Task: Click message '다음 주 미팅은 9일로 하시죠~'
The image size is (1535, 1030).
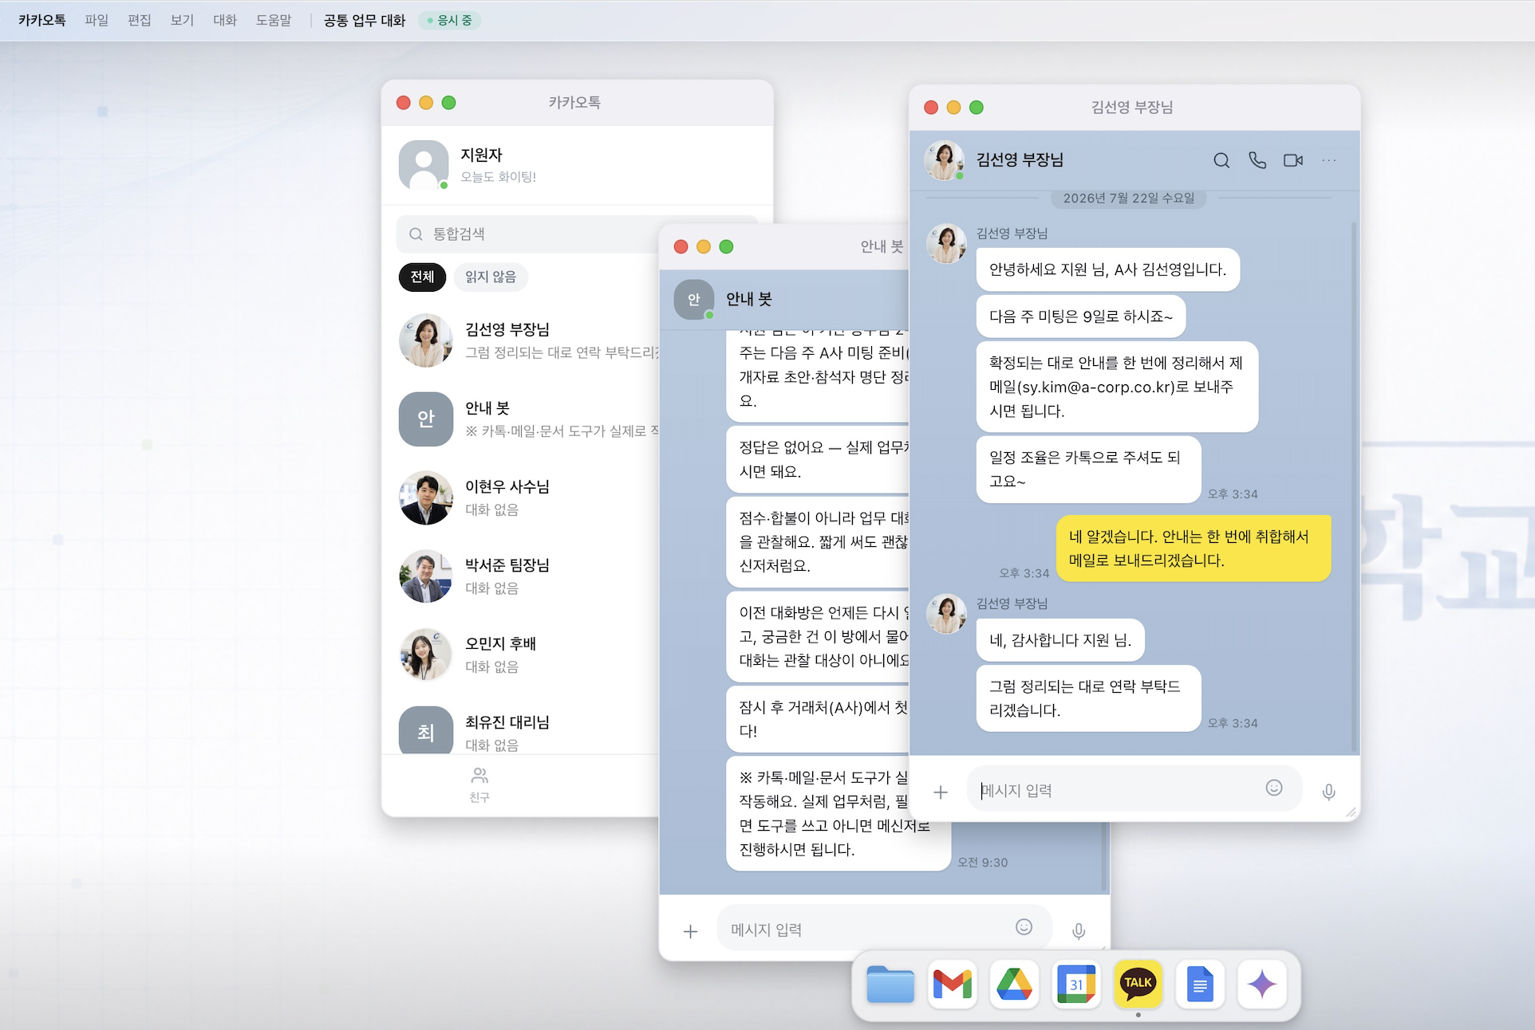Action: pos(1081,316)
